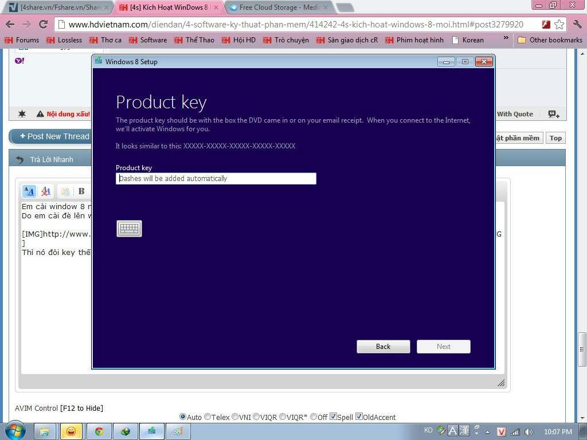Open Windows Explorer from the taskbar

tap(45, 432)
